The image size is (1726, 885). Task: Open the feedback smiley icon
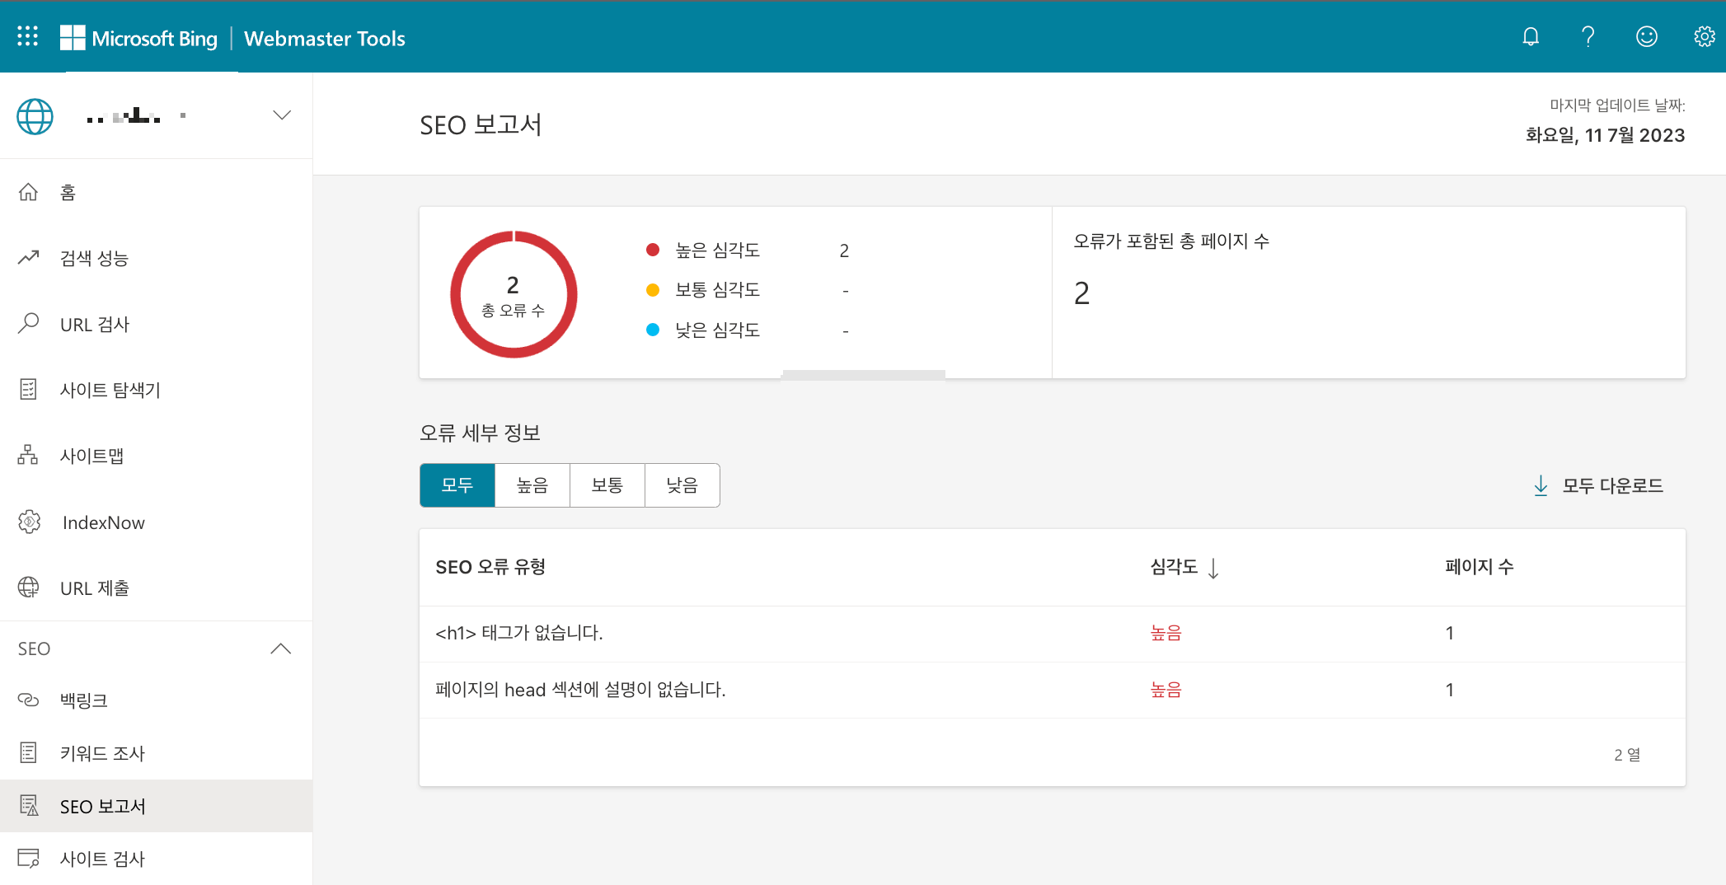point(1646,36)
